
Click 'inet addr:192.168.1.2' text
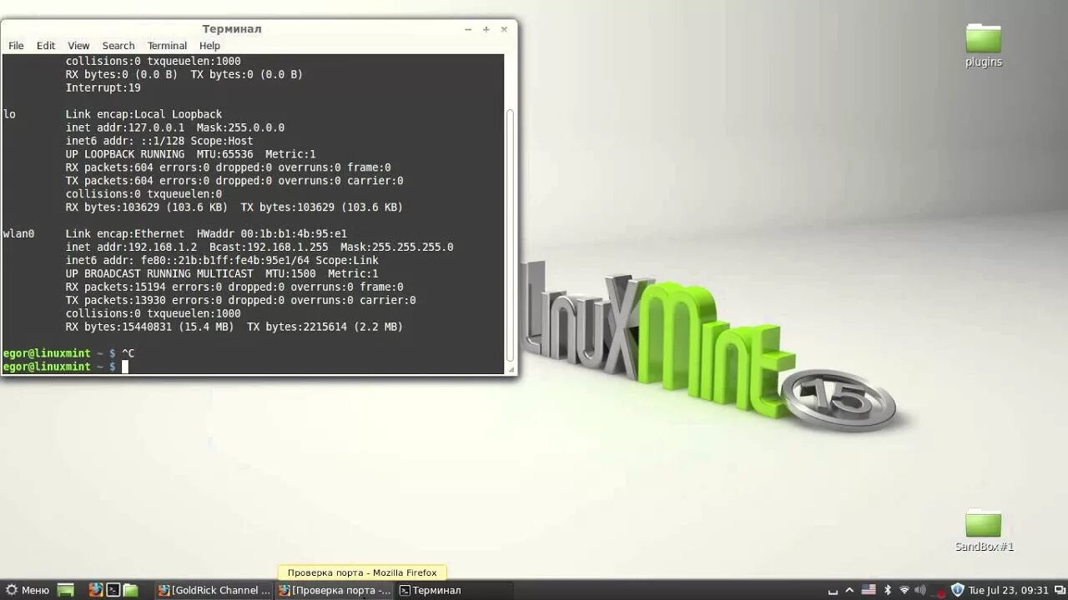tap(132, 247)
